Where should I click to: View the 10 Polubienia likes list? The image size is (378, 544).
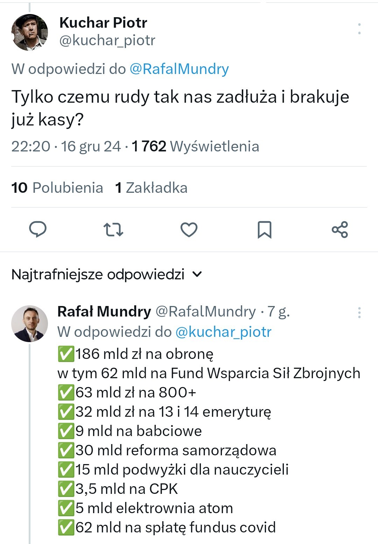[x=57, y=188]
